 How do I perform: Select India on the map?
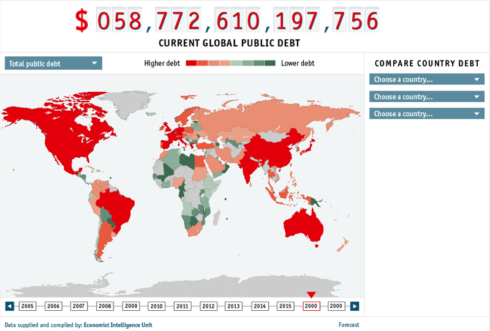click(249, 167)
